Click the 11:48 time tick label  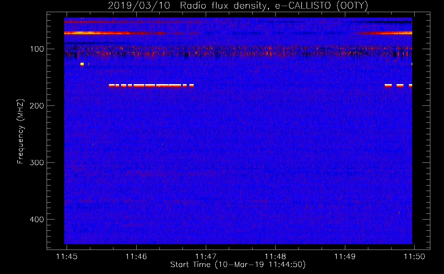coord(275,256)
